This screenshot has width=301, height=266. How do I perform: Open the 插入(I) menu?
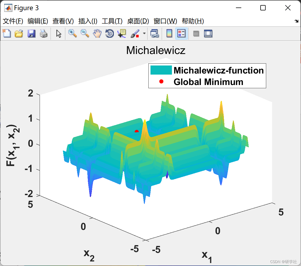click(x=88, y=21)
